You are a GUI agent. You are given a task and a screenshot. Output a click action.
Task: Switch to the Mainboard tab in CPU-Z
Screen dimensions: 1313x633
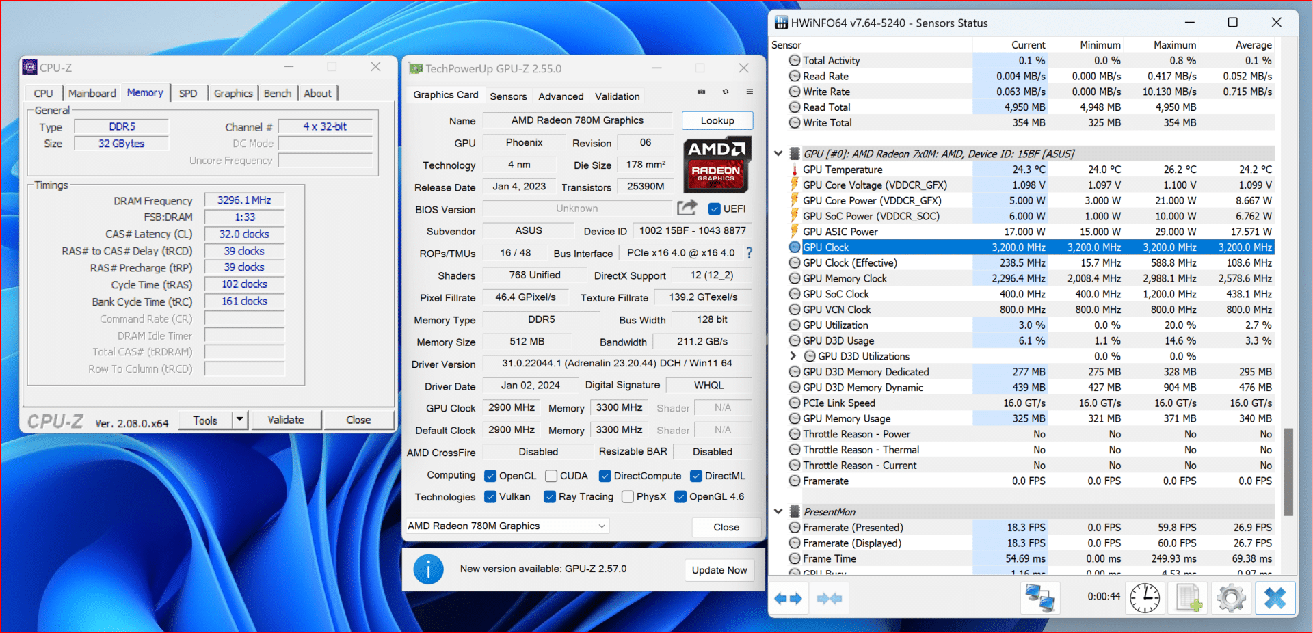click(92, 94)
